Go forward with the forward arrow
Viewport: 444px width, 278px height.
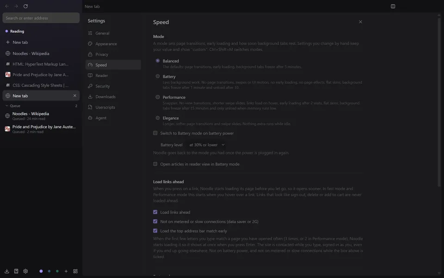(16, 6)
